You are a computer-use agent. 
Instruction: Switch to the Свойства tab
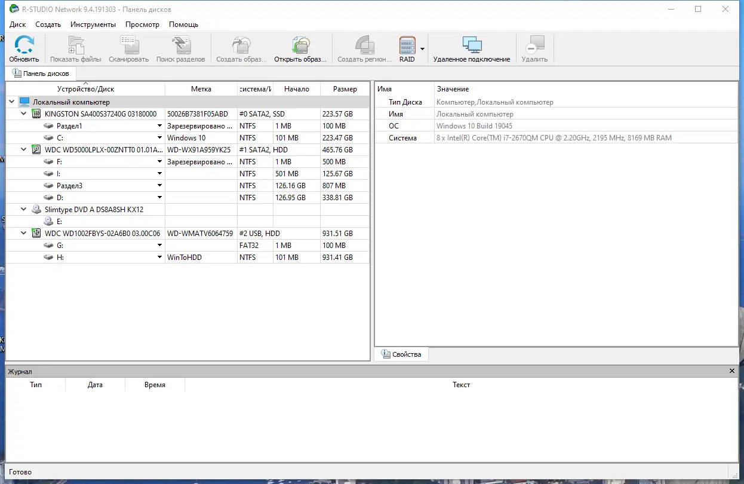pos(401,354)
